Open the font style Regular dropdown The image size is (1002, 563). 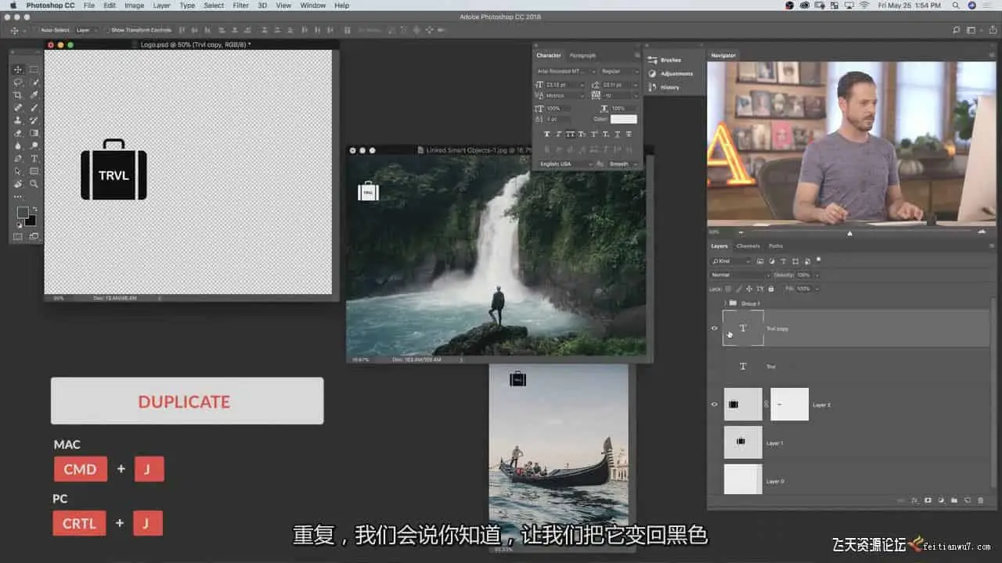[x=619, y=71]
